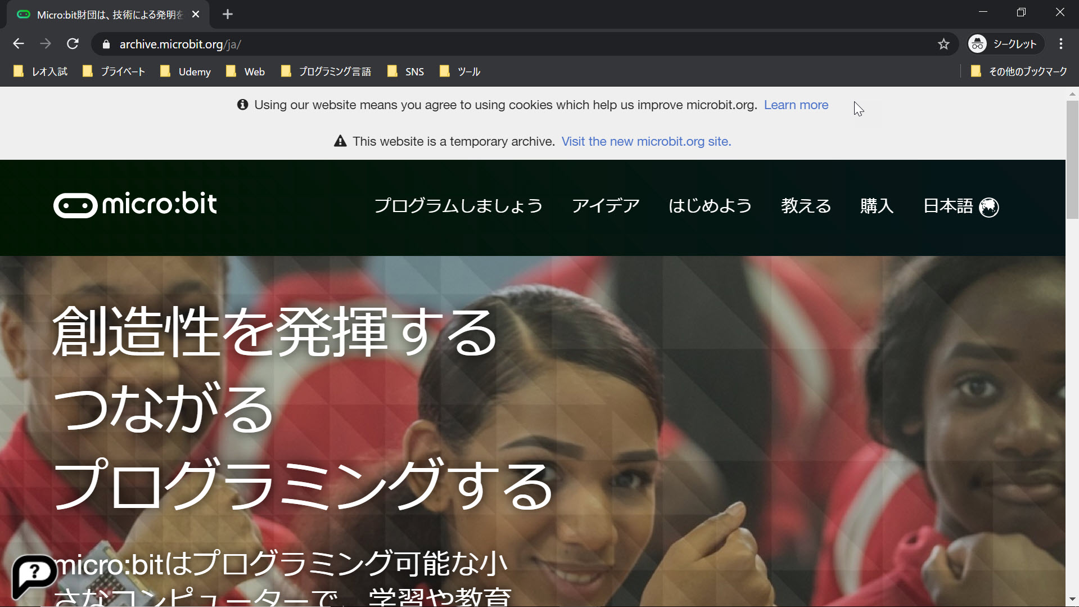Visit the new microbit.org site link
This screenshot has height=607, width=1079.
(646, 142)
